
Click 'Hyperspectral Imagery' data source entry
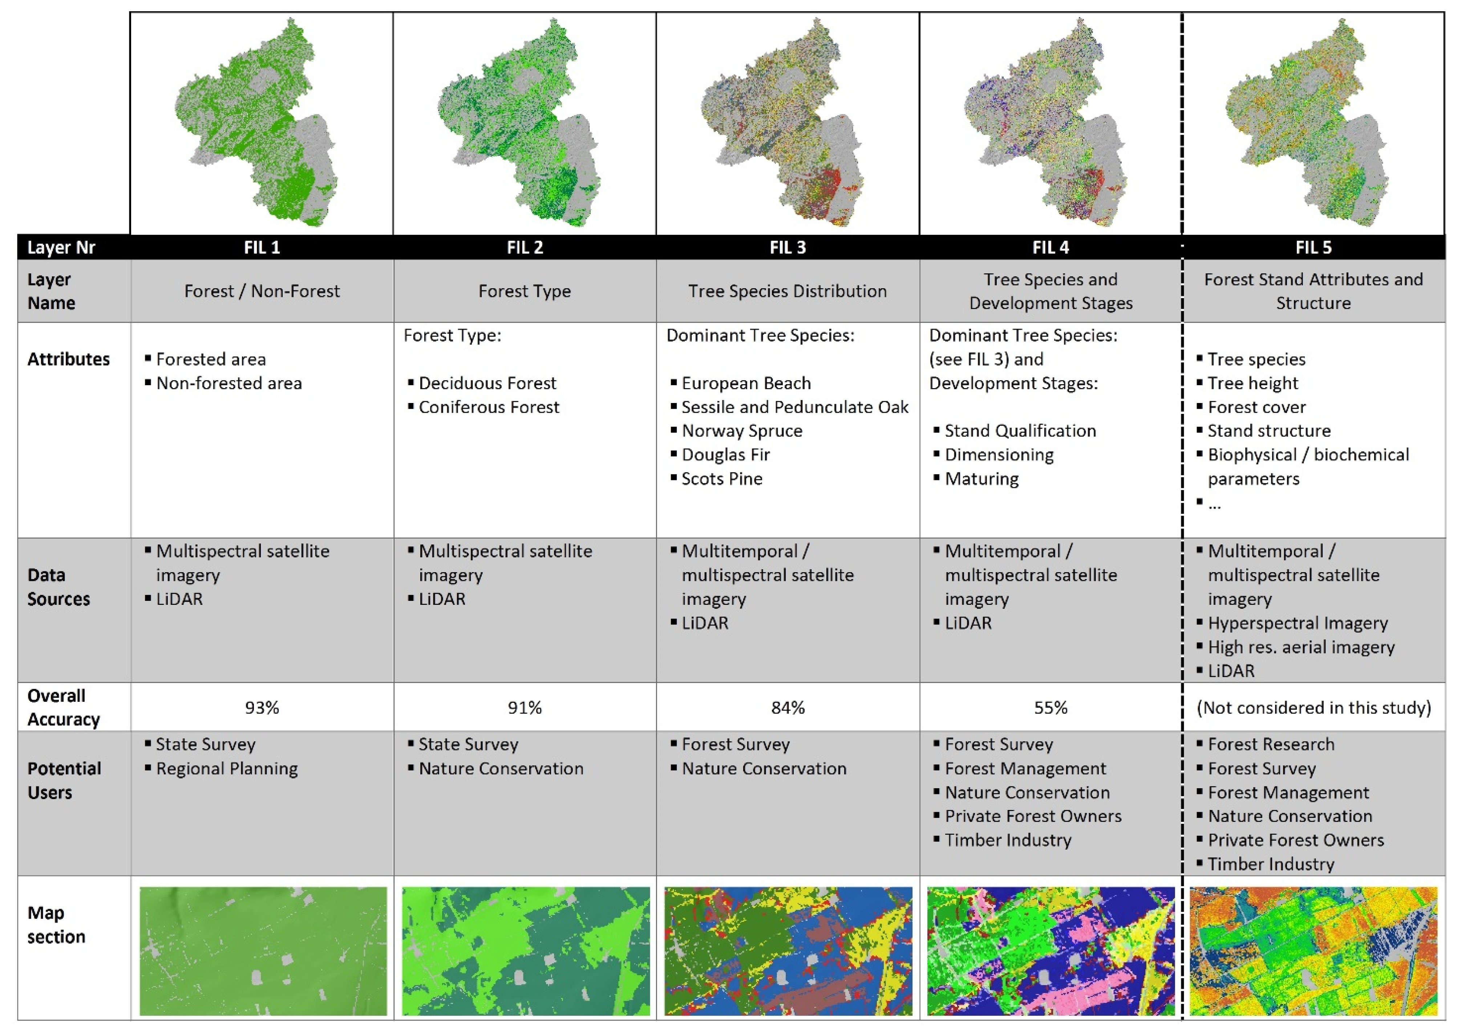click(1297, 623)
